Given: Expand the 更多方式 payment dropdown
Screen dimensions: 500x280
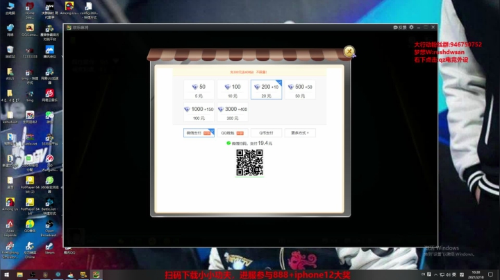Looking at the screenshot, I should (x=300, y=133).
